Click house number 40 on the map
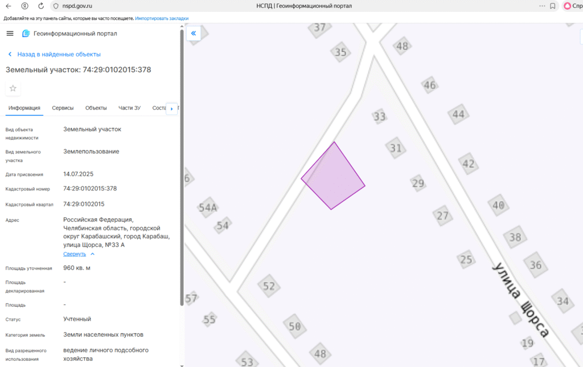 [x=498, y=205]
